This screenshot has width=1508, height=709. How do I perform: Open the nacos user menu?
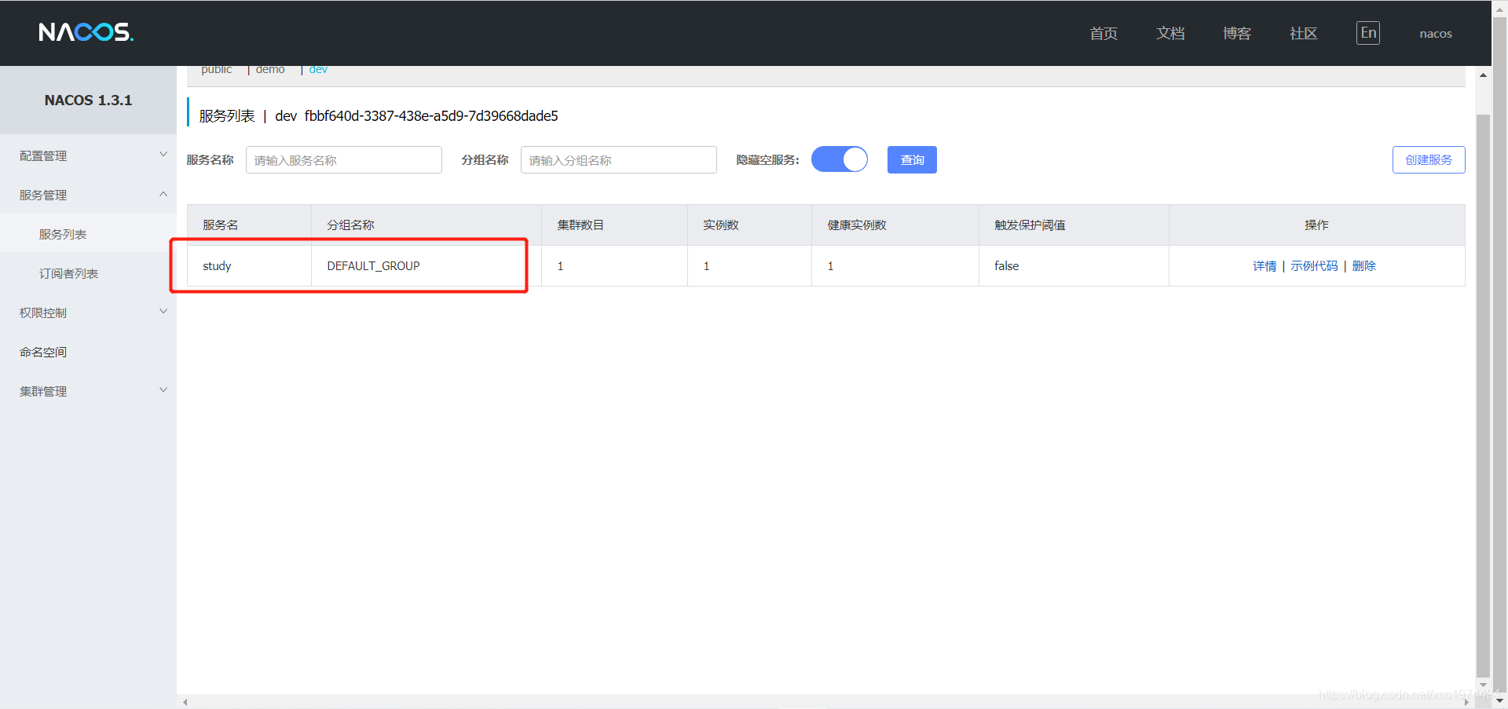click(1436, 34)
